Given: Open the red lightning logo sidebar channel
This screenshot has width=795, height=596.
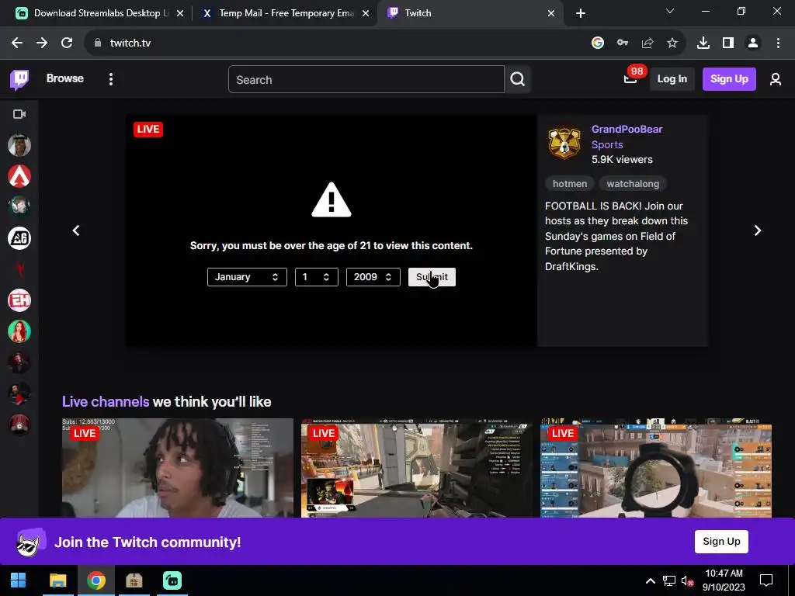Looking at the screenshot, I should click(19, 269).
